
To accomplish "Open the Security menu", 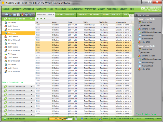I will [124, 9].
